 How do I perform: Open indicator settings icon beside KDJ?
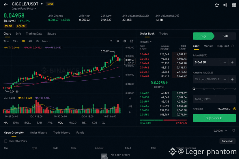pyautogui.click(x=104, y=123)
